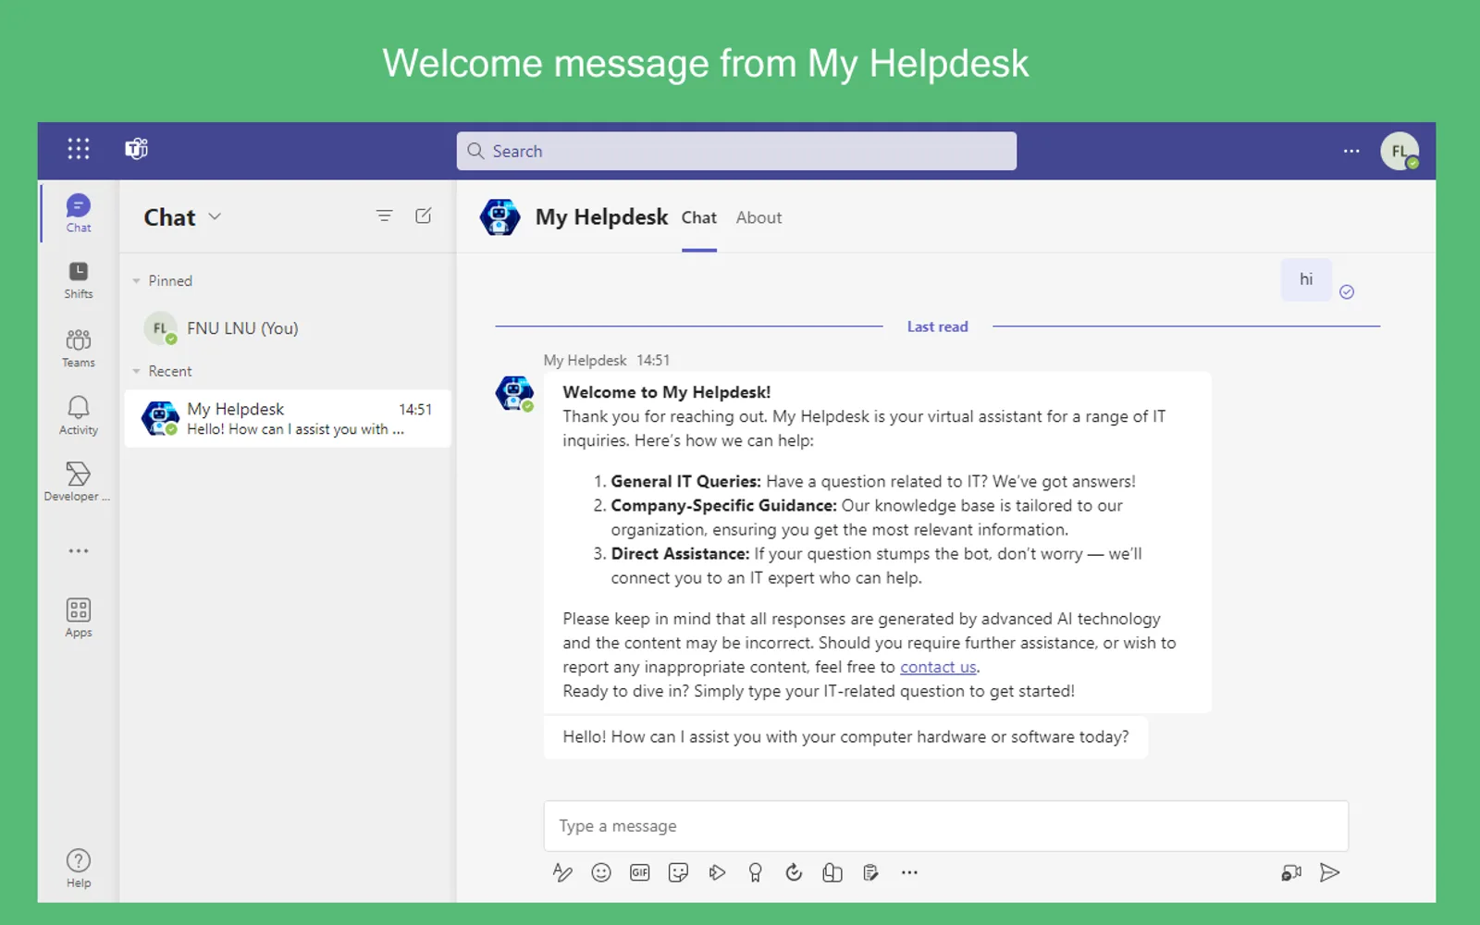1480x925 pixels.
Task: Open the Approvals icon in compose toolbar
Action: 832,872
